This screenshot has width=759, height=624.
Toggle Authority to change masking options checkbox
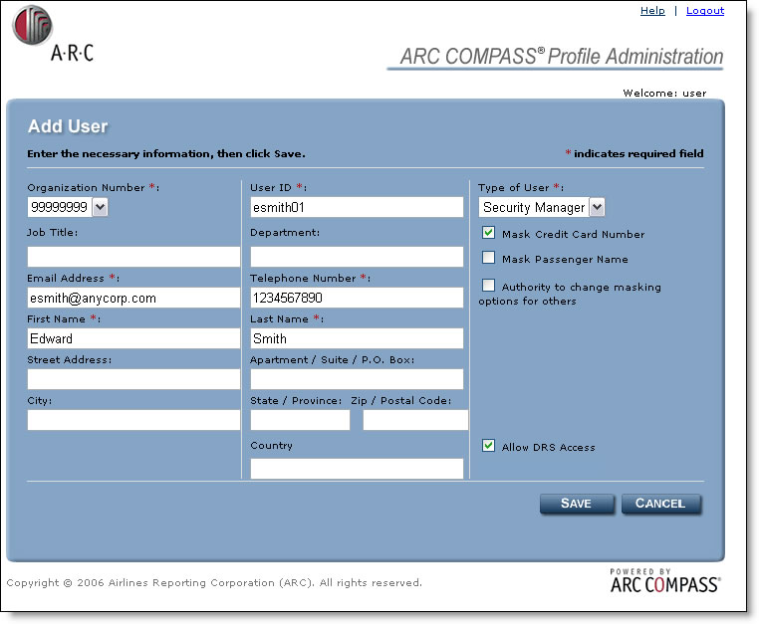[488, 286]
